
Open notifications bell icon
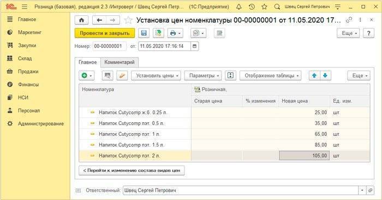point(239,7)
